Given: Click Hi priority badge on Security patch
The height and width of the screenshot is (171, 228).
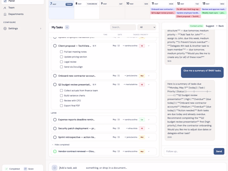Looking at the screenshot, I should (x=142, y=128).
